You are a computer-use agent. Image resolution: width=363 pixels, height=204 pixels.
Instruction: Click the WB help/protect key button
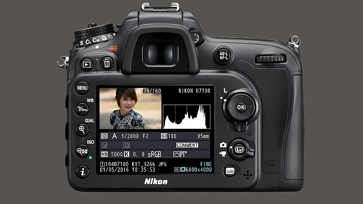click(x=82, y=108)
